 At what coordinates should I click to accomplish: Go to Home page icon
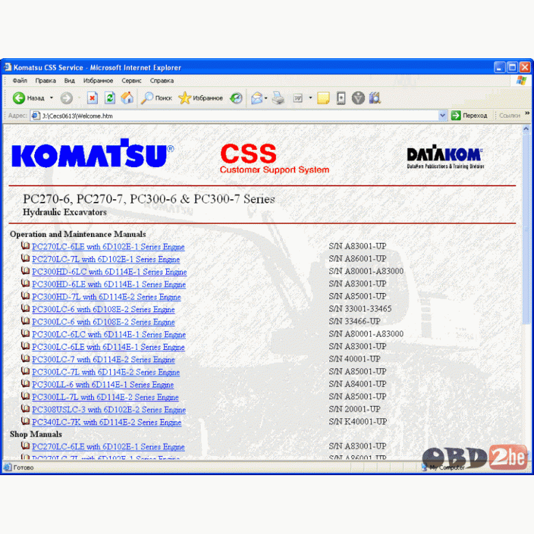coord(127,98)
